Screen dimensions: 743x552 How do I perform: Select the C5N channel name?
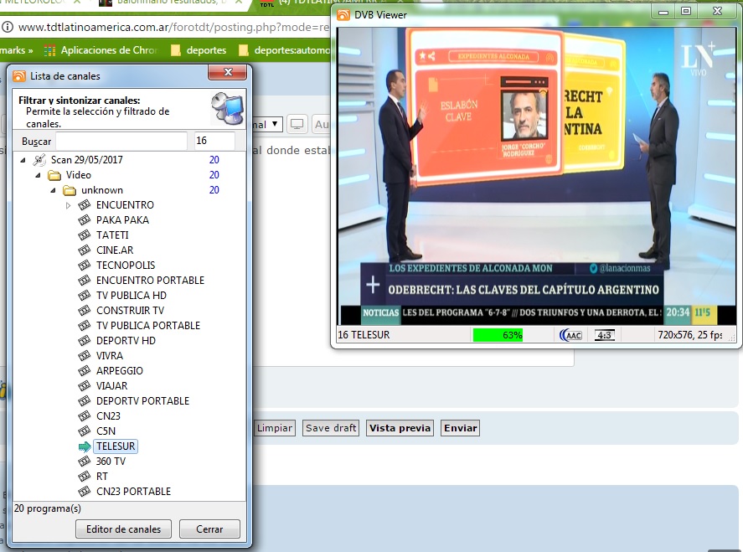pos(106,431)
